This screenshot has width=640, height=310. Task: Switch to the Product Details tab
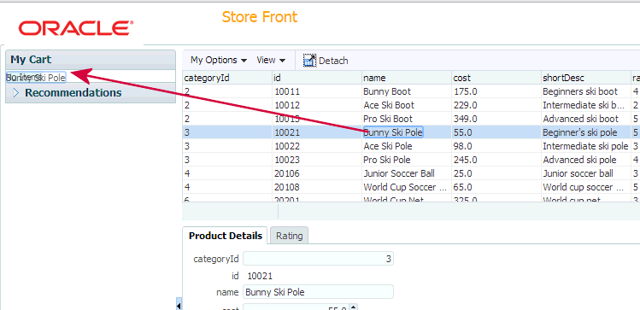click(x=226, y=236)
